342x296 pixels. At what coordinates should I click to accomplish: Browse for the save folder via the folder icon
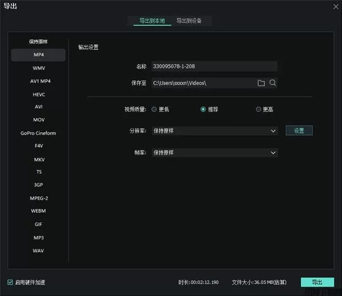(261, 83)
